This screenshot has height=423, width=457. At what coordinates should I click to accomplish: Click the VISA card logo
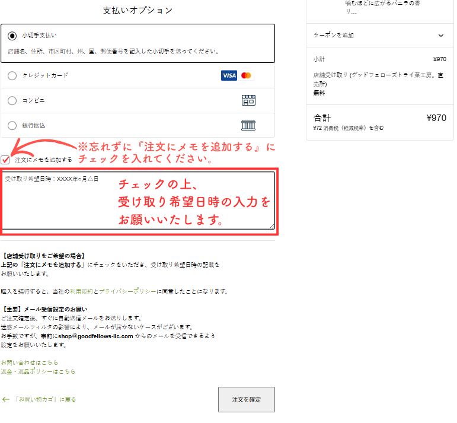click(x=229, y=75)
